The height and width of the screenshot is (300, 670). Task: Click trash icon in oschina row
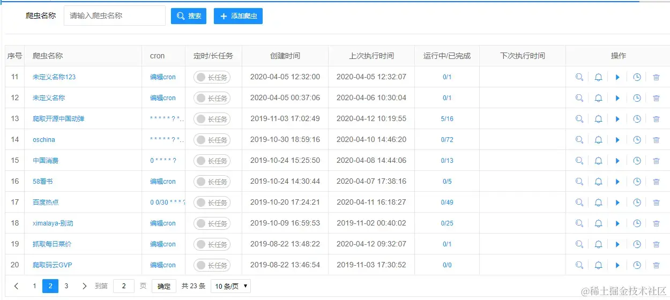[x=656, y=140]
